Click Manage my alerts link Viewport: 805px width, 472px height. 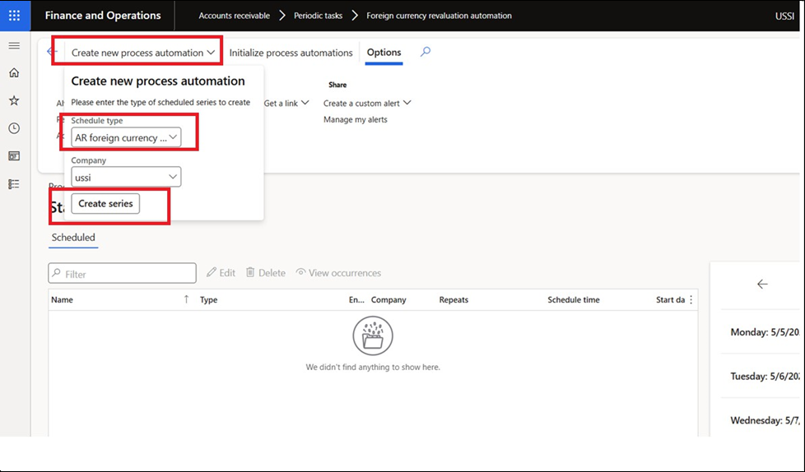[355, 120]
